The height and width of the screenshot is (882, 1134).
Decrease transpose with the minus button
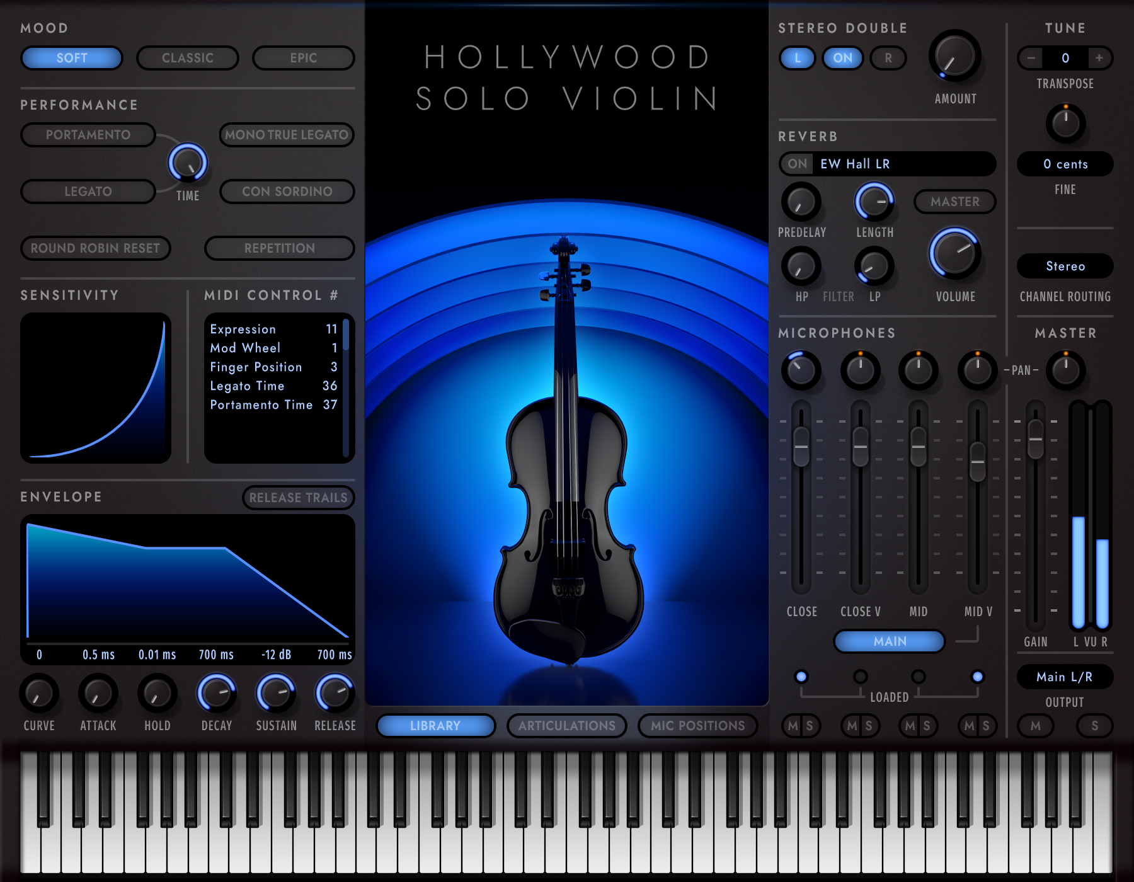point(1031,58)
